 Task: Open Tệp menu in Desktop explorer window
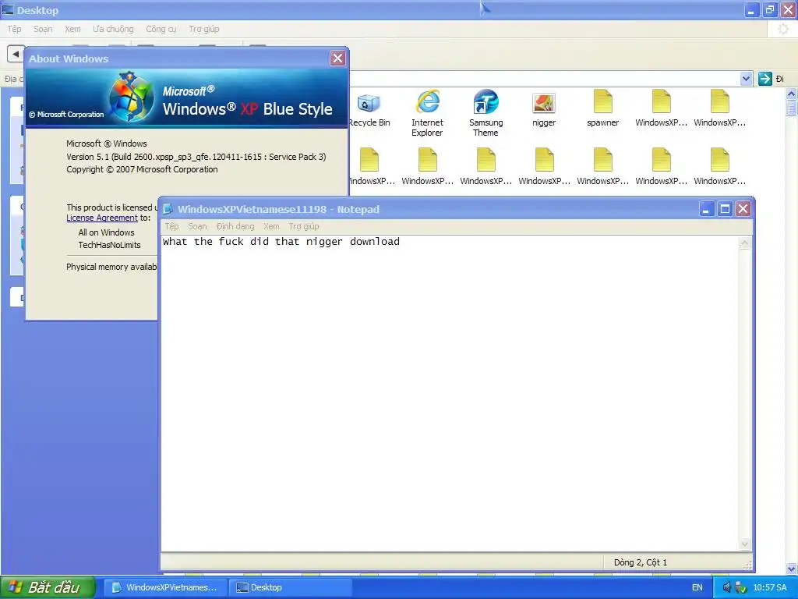coord(14,29)
